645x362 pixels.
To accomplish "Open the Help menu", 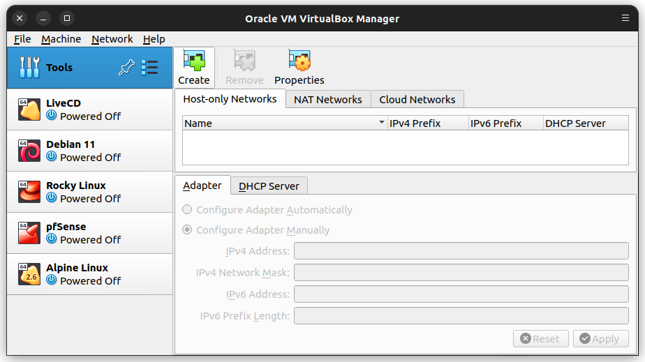I will (x=154, y=39).
